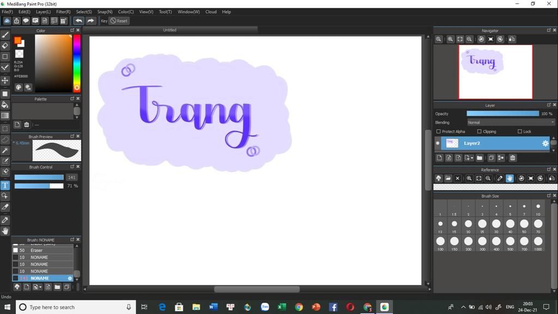Click the rainbow hue bar
This screenshot has width=558, height=314.
coord(76,63)
